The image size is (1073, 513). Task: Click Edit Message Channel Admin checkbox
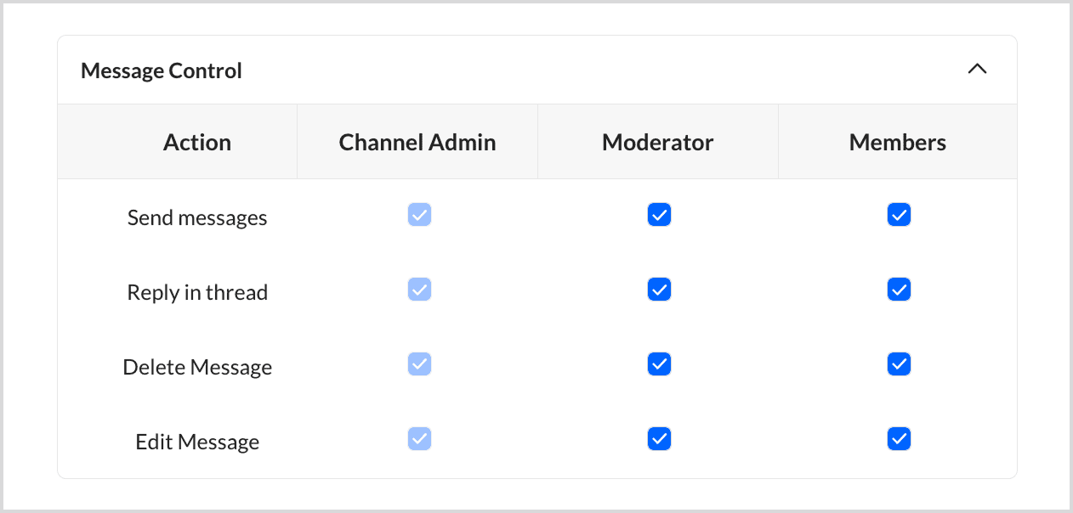(x=419, y=439)
